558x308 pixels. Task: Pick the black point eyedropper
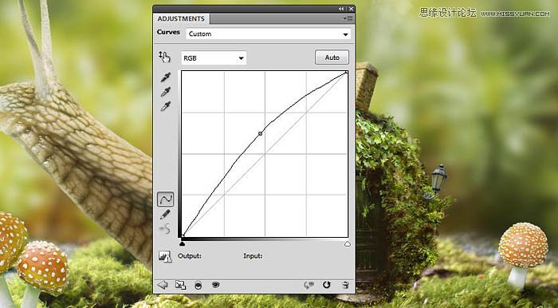(x=166, y=77)
